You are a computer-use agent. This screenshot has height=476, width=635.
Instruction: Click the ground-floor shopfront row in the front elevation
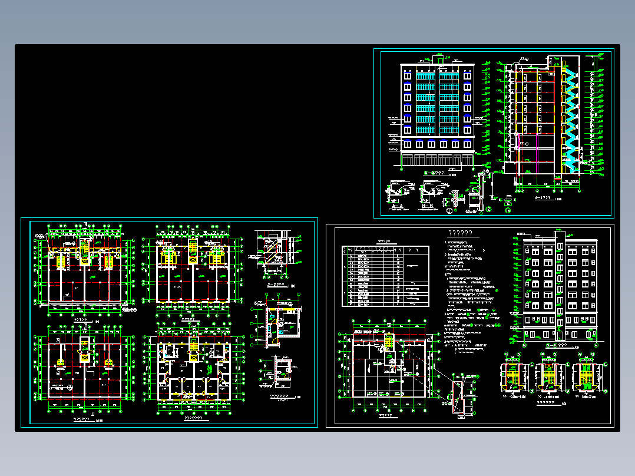coord(437,159)
